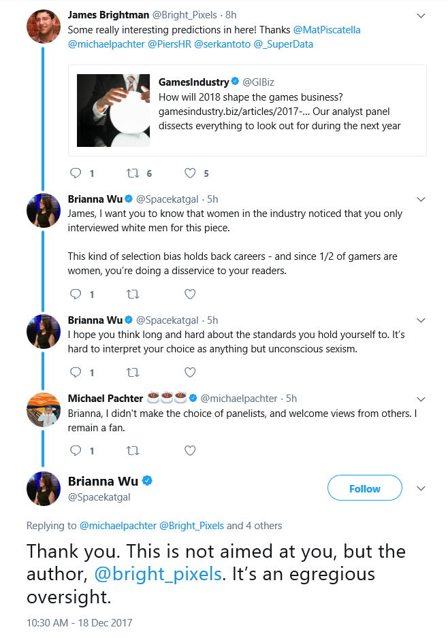Retweet James Brightman's predictions tweet

[133, 173]
